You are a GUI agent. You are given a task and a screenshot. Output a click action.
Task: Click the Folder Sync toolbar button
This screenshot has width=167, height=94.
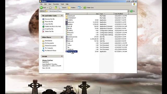point(89,8)
